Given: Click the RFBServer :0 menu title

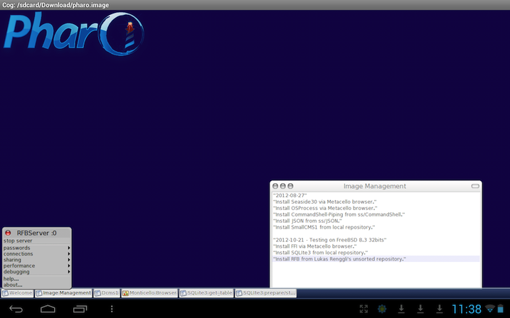Looking at the screenshot, I should point(36,233).
